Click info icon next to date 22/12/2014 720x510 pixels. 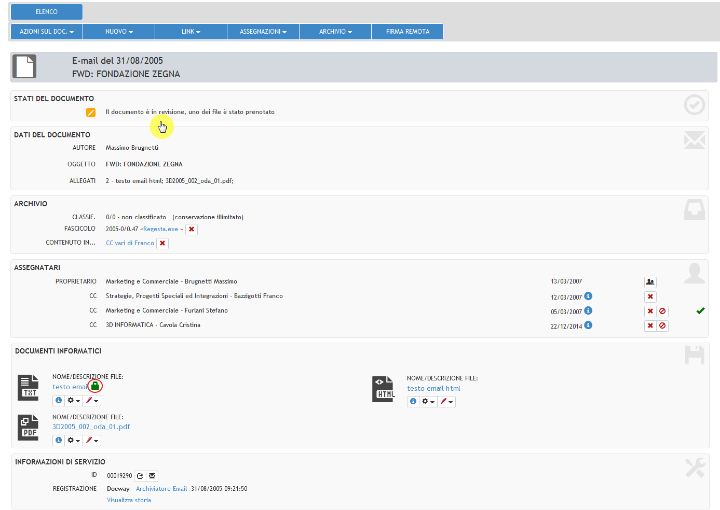pyautogui.click(x=588, y=325)
